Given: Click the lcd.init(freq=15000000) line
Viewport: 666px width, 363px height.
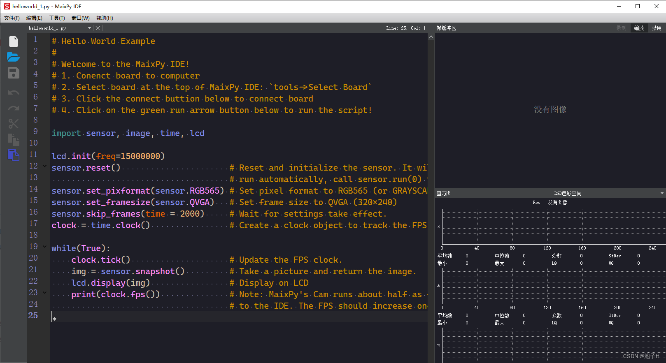Looking at the screenshot, I should pyautogui.click(x=108, y=156).
